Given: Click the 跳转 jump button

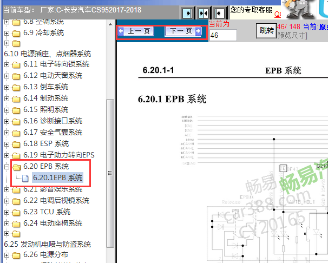Looking at the screenshot, I should 266,31.
